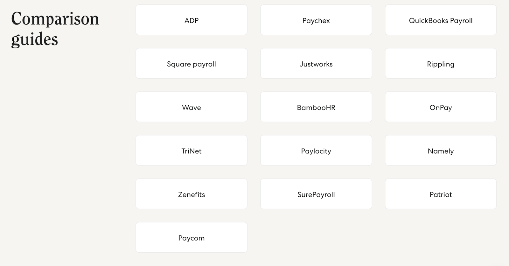Image resolution: width=509 pixels, height=266 pixels.
Task: Open the Paychex comparison guide
Action: [x=316, y=20]
